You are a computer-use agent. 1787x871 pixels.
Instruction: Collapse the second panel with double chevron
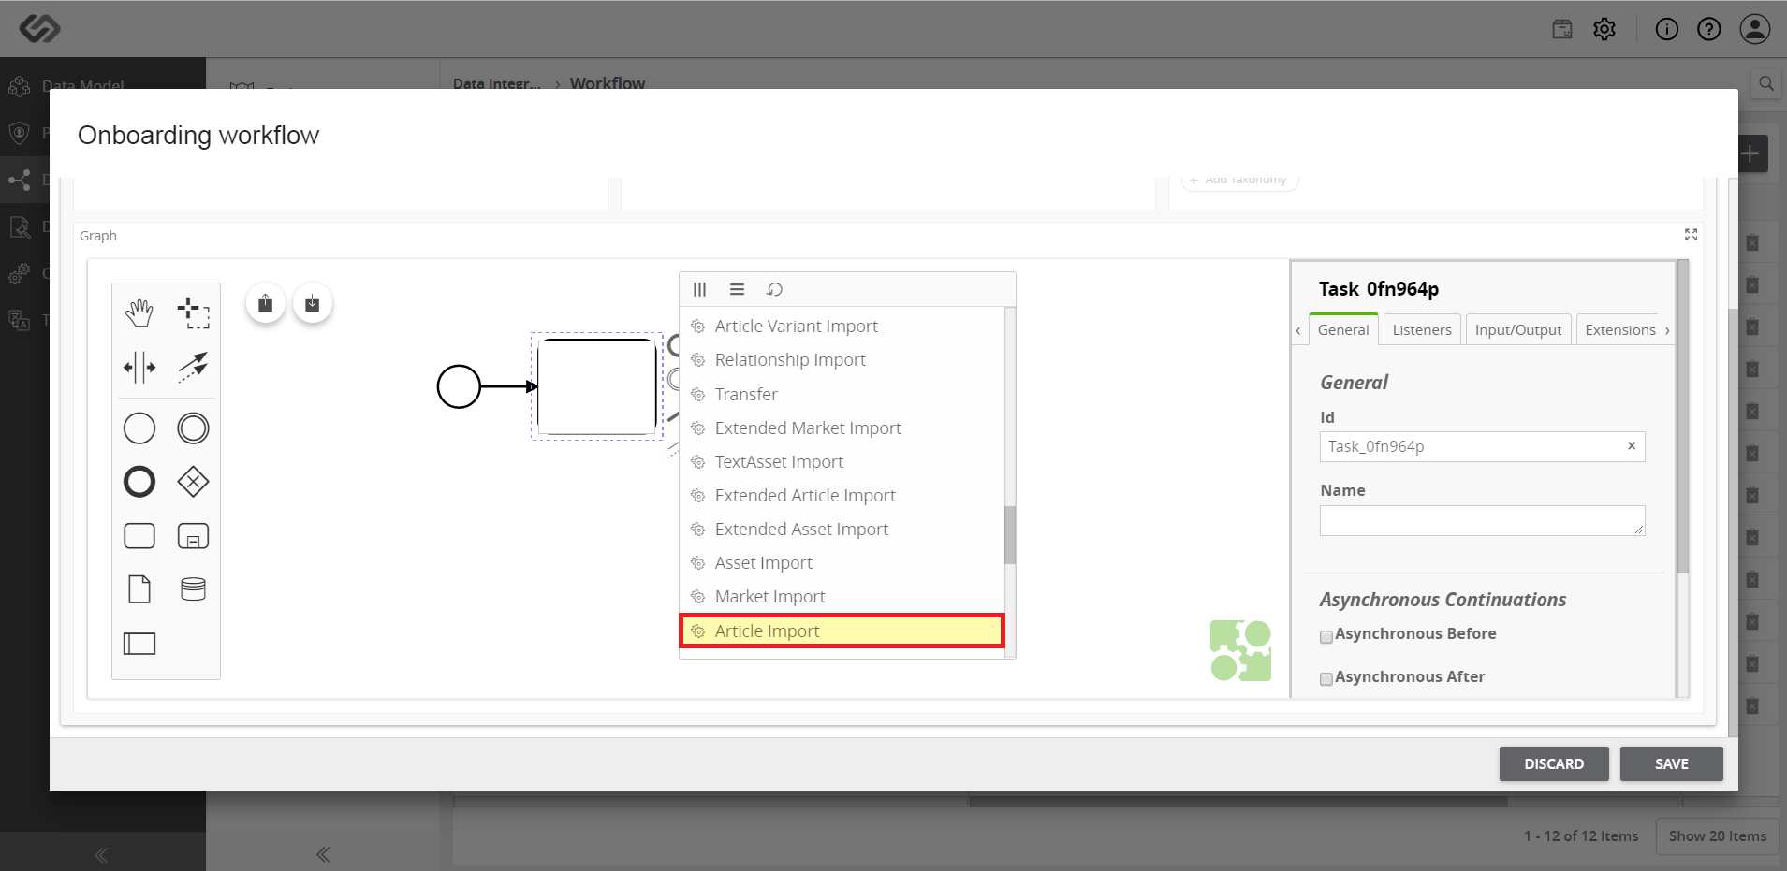point(323,854)
